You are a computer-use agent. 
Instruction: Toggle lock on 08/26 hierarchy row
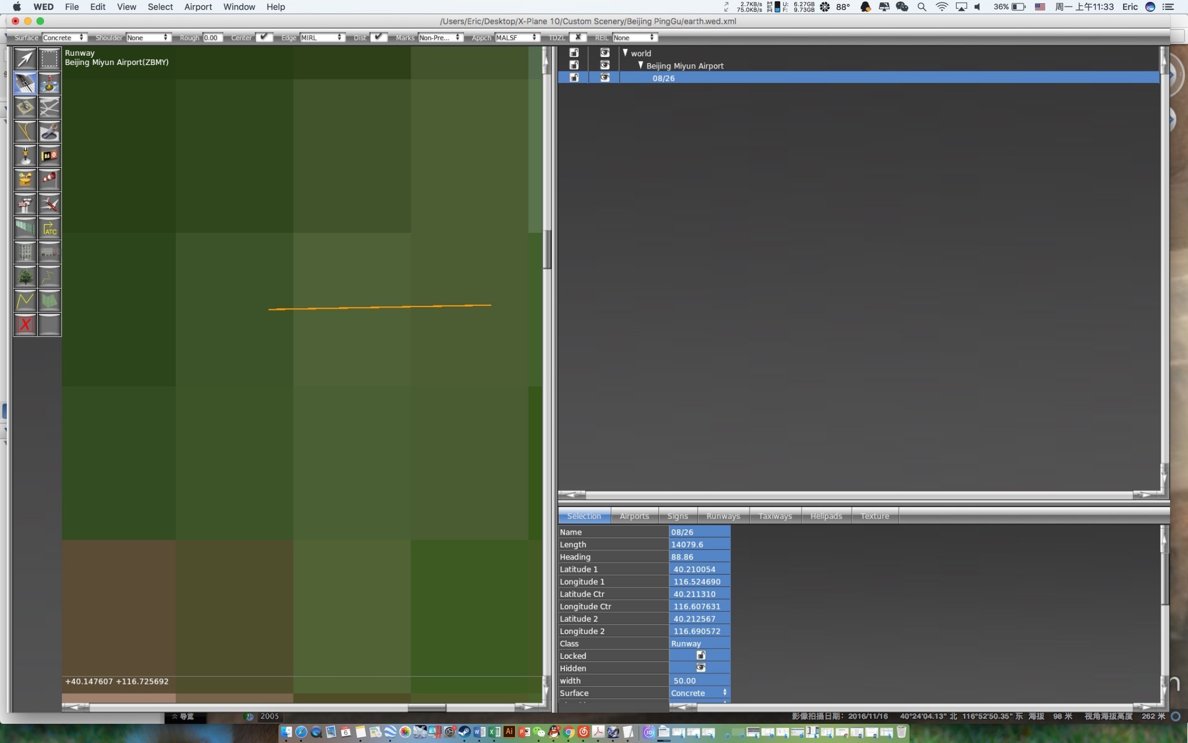point(574,77)
